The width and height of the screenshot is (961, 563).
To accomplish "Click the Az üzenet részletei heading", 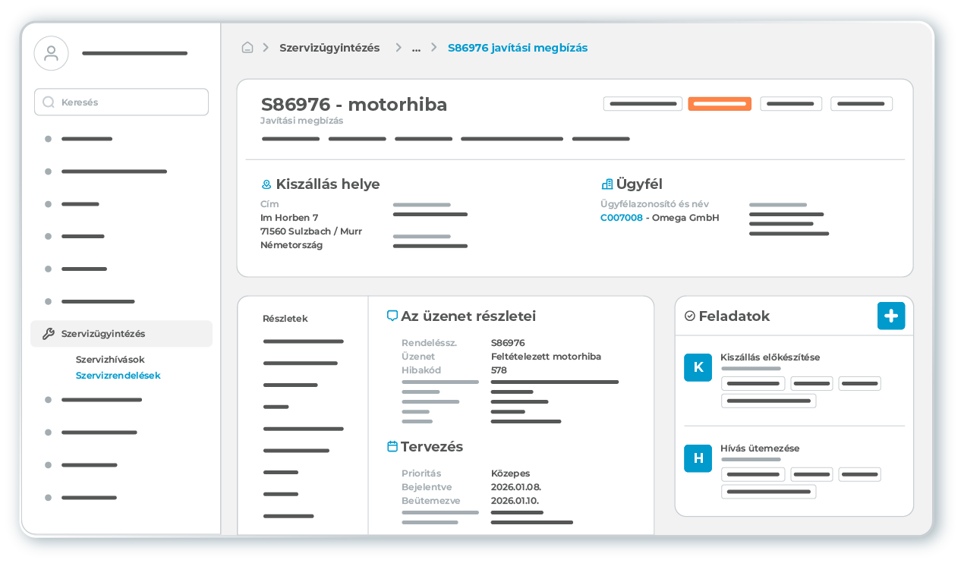I will pyautogui.click(x=468, y=316).
